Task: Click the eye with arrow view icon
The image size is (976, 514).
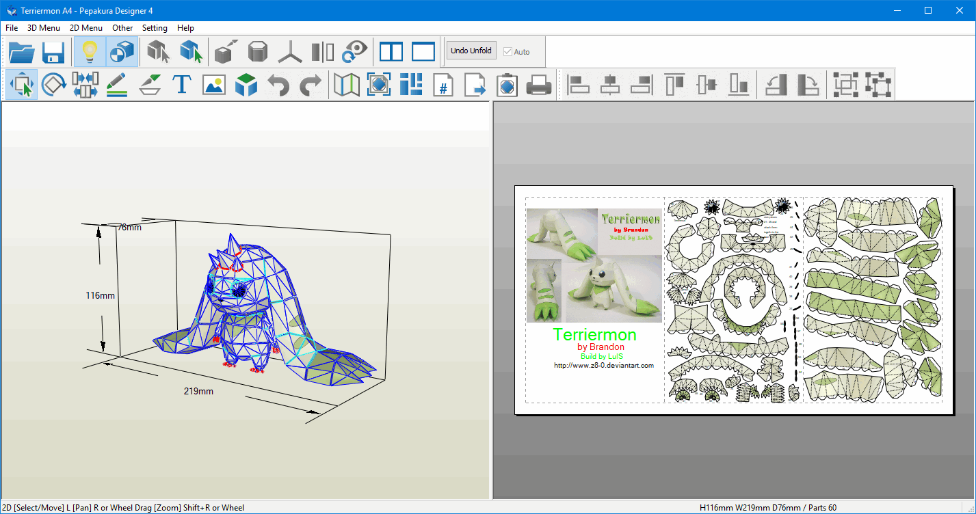Action: coord(355,52)
